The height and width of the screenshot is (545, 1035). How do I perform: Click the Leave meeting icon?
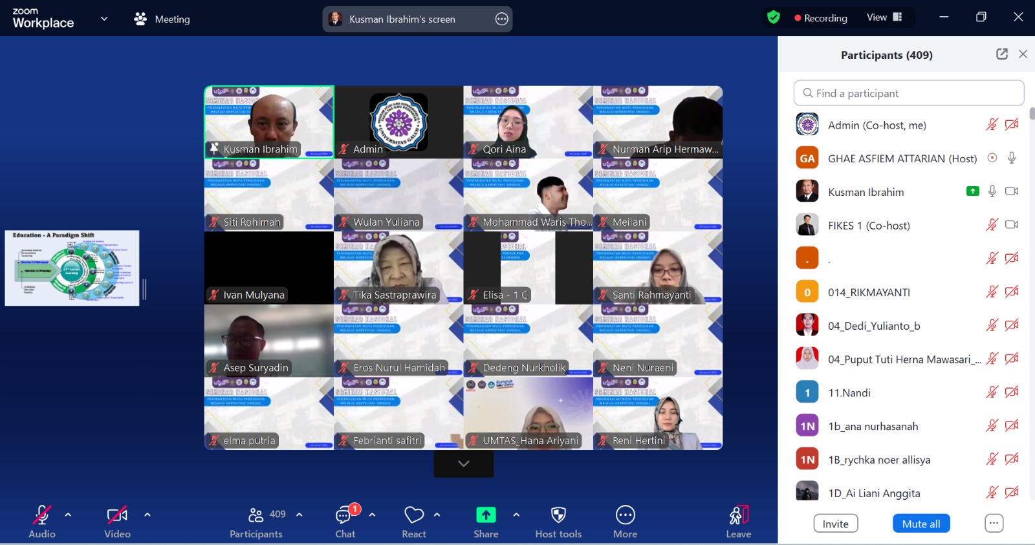738,515
